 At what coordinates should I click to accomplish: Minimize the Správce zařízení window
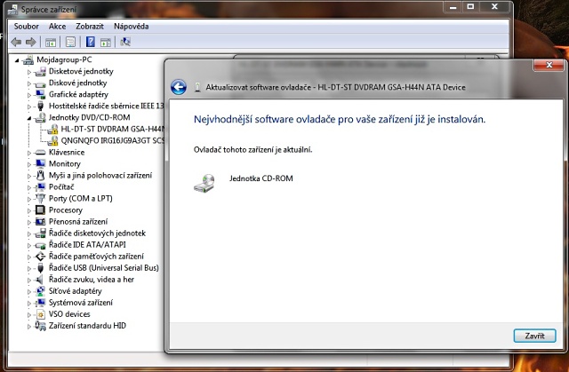coord(453,7)
